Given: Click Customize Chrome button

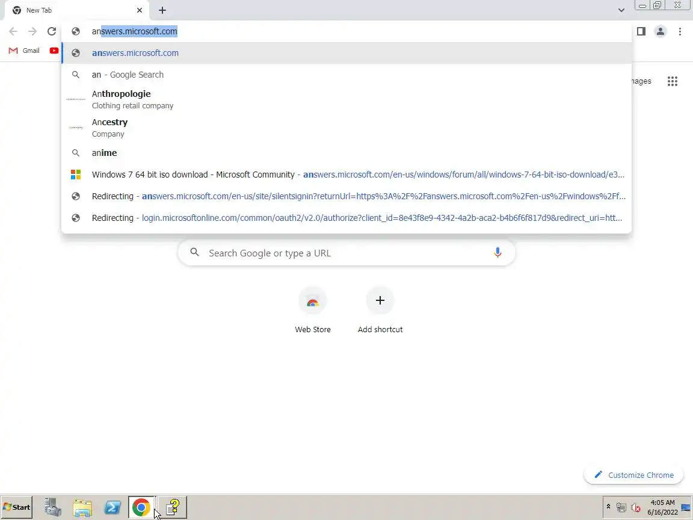Looking at the screenshot, I should 634,475.
